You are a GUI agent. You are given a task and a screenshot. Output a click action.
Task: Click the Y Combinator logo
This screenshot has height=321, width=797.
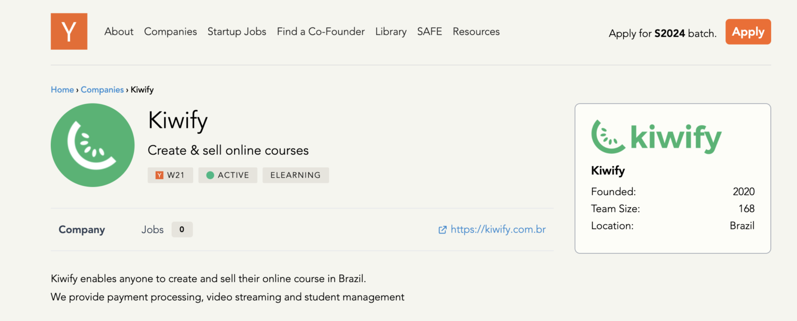(x=69, y=32)
